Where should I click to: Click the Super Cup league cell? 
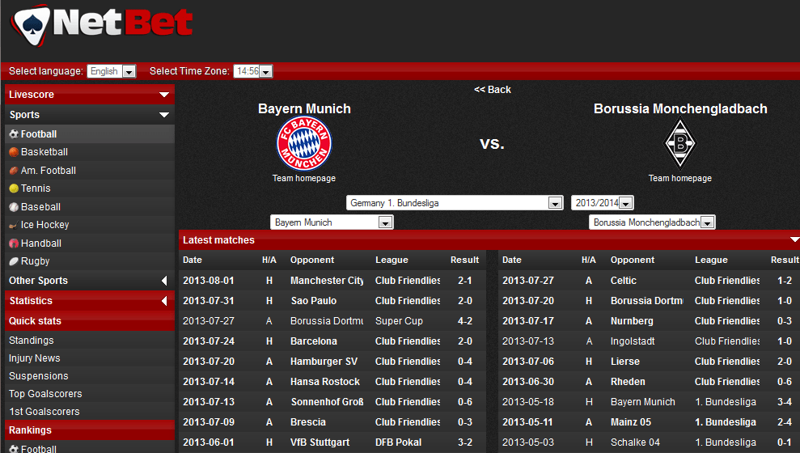[399, 321]
